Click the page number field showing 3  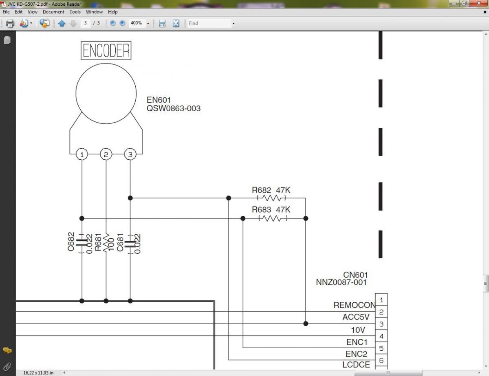coord(85,23)
